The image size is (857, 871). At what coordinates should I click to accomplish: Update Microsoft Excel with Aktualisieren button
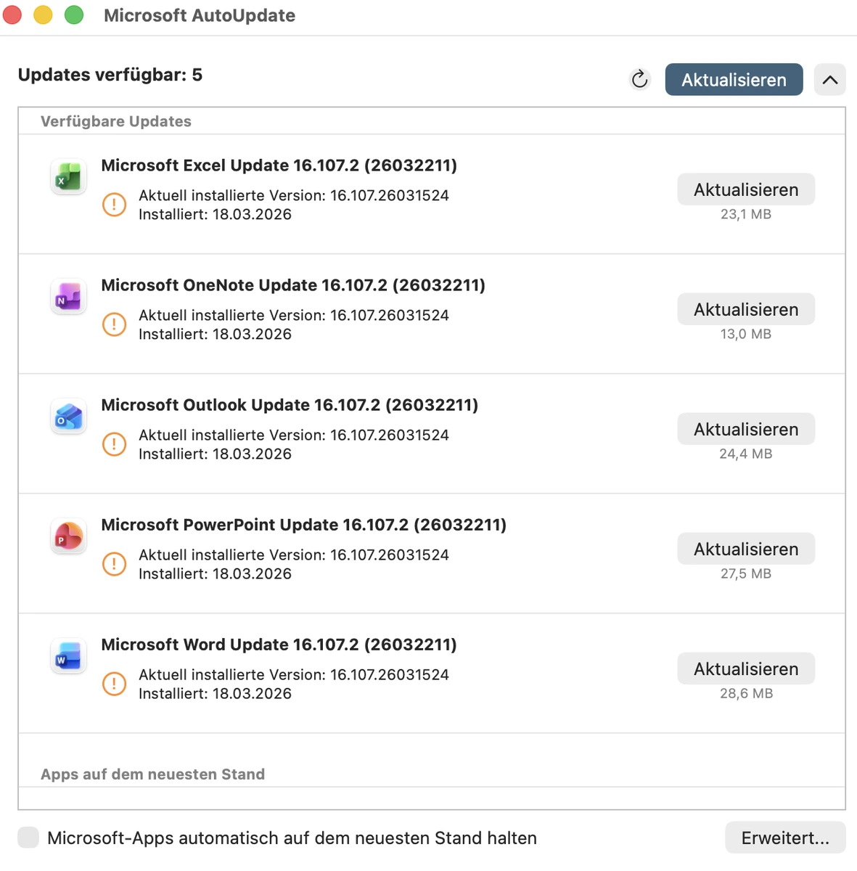(x=745, y=189)
